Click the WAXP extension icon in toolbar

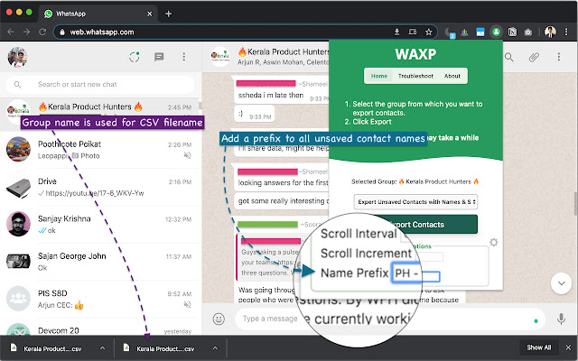pos(496,32)
